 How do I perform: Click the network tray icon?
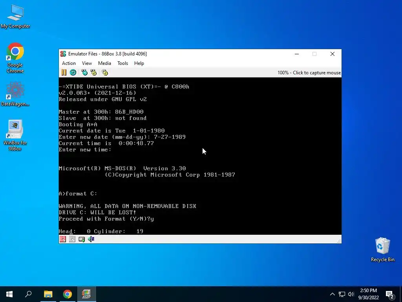click(342, 294)
